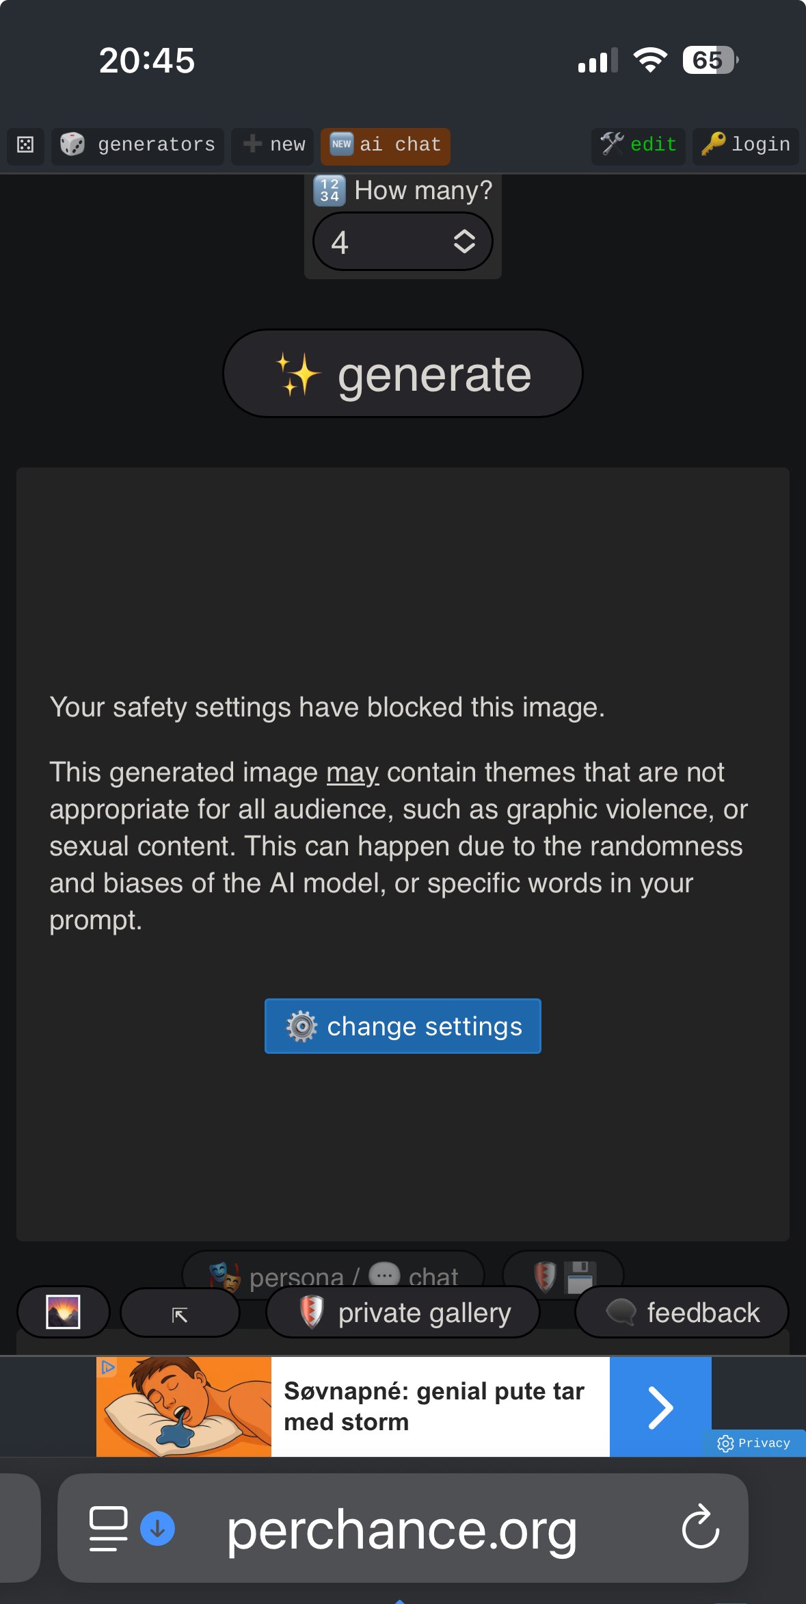Click the change settings button
This screenshot has height=1604, width=806.
[403, 1026]
